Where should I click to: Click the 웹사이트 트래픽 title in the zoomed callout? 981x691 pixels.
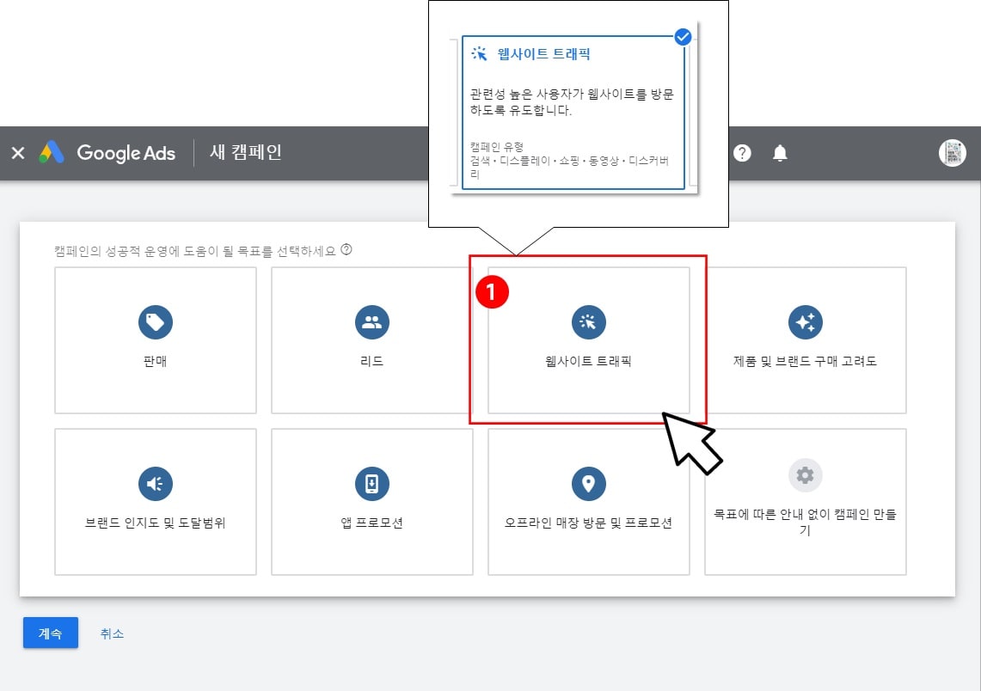click(543, 54)
